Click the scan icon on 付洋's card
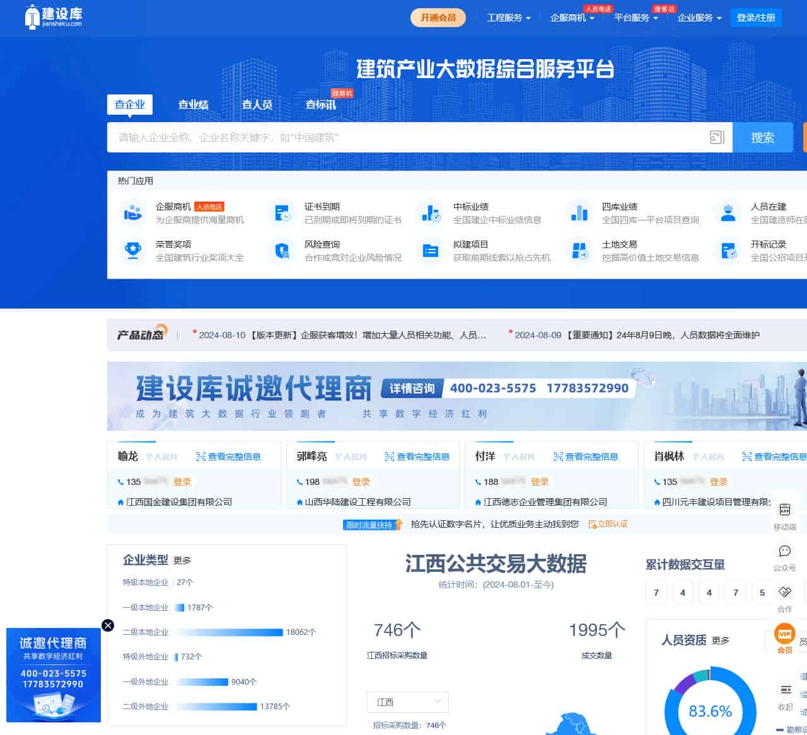This screenshot has height=735, width=807. coord(558,457)
